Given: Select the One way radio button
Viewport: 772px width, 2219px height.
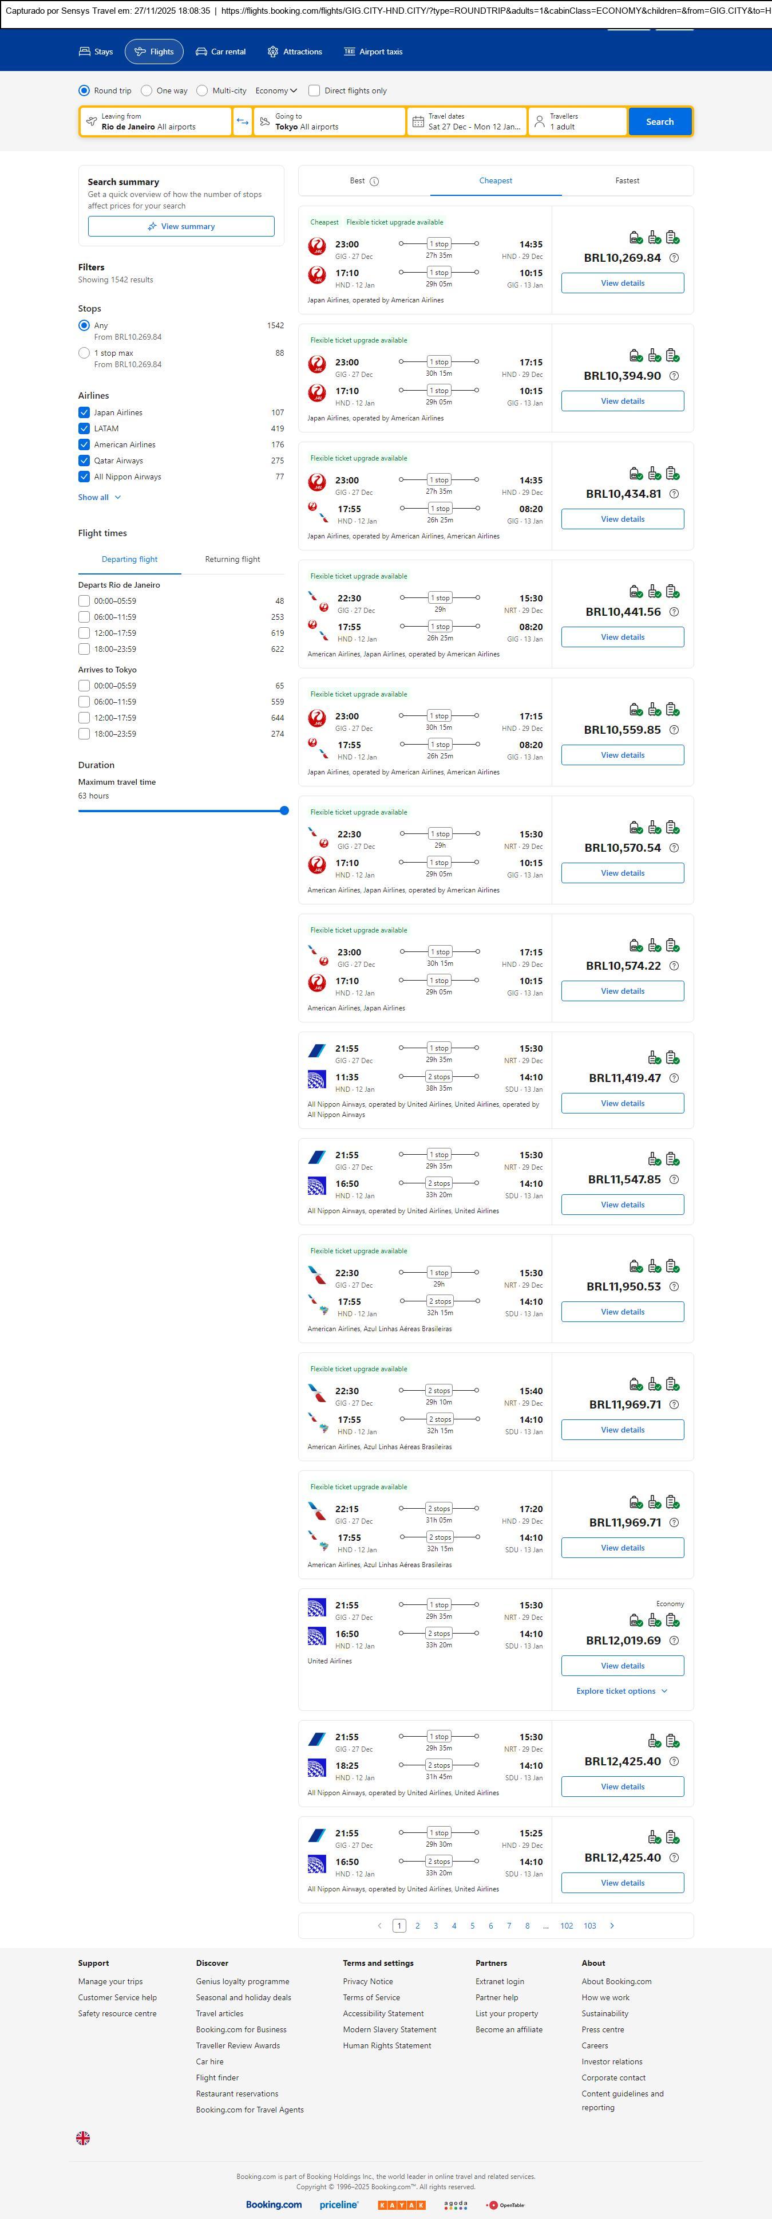Looking at the screenshot, I should click(x=147, y=91).
